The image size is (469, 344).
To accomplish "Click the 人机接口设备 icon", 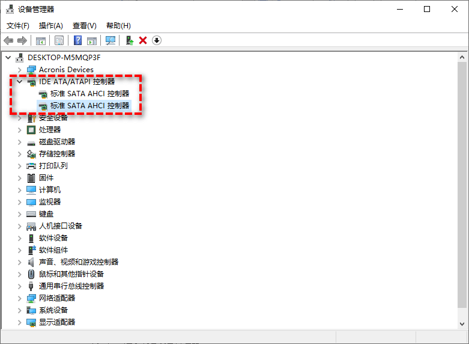I will pyautogui.click(x=31, y=226).
